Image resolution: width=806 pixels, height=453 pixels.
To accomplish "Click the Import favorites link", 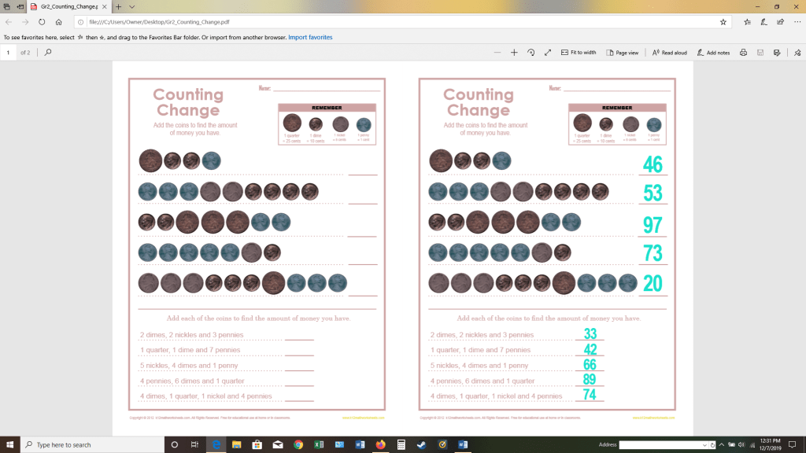I will (310, 37).
